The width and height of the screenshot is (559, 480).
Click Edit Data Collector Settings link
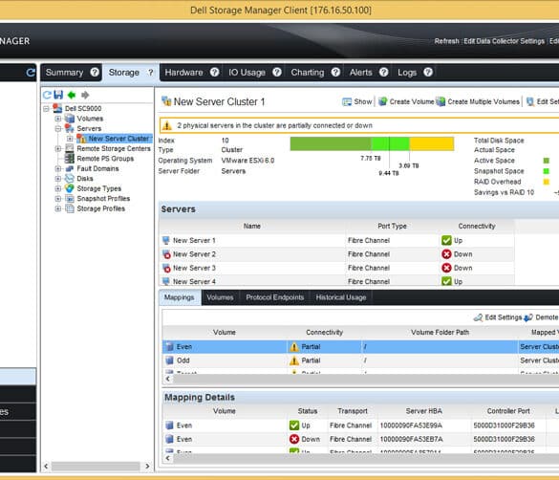click(504, 41)
